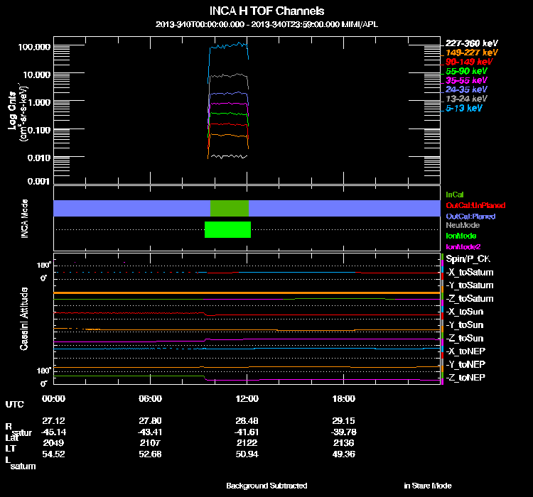Click the bright green IonMode block
This screenshot has height=497, width=533.
227,229
